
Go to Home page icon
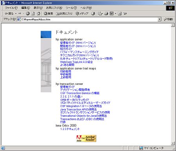38,14
